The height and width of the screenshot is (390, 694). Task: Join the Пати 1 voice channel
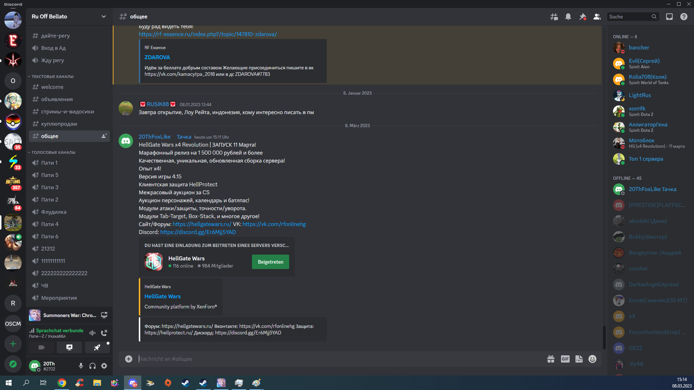[69, 163]
